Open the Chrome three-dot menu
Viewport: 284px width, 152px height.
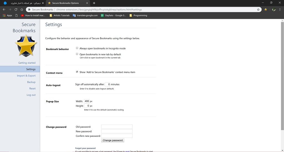[x=280, y=10]
